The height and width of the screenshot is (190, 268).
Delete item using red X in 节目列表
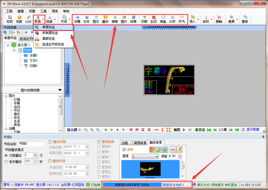pyautogui.click(x=19, y=32)
